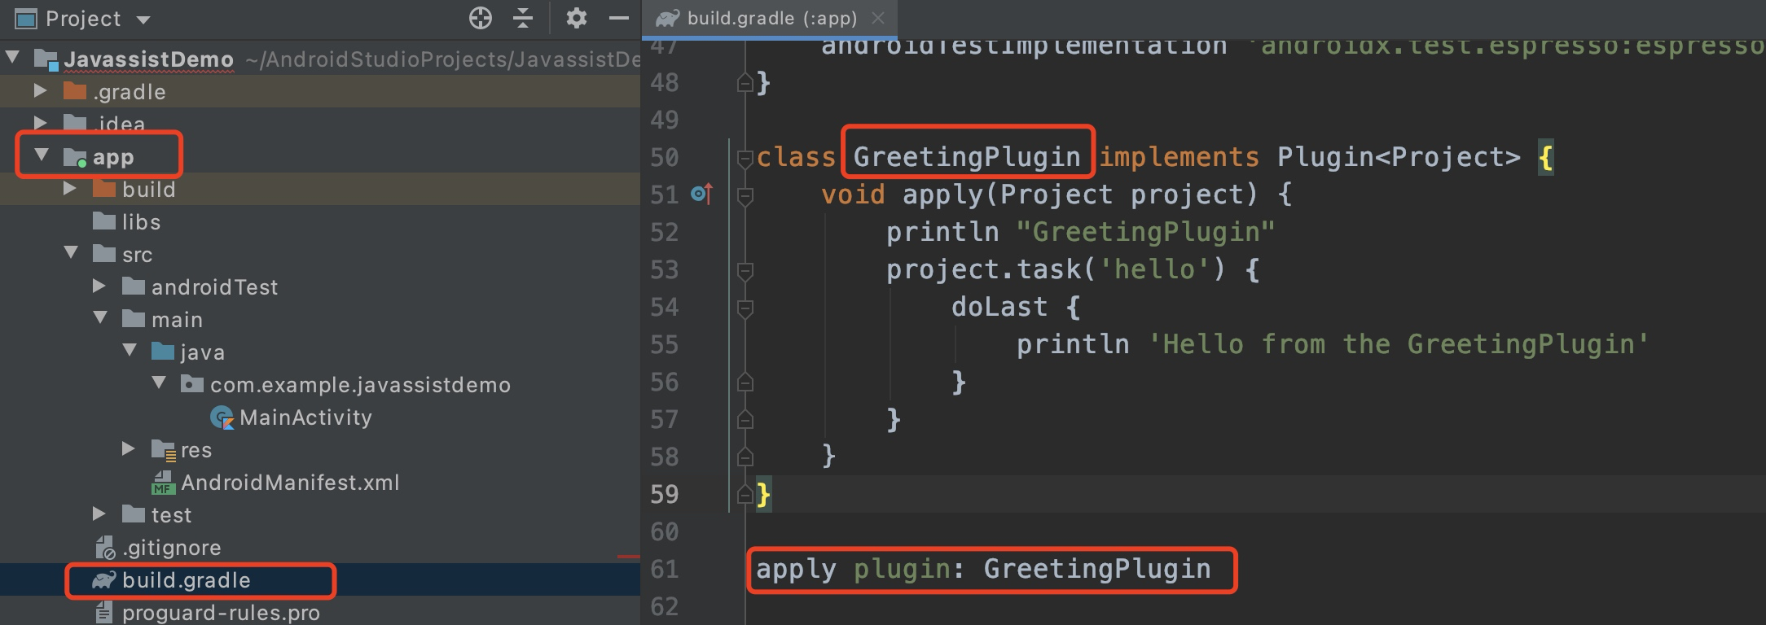Expand the build folder

70,188
